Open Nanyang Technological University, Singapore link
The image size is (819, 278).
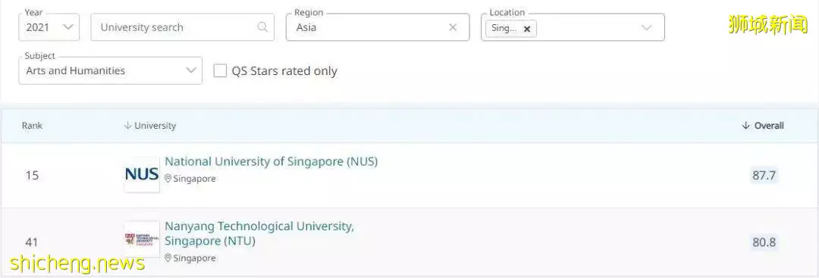click(259, 233)
